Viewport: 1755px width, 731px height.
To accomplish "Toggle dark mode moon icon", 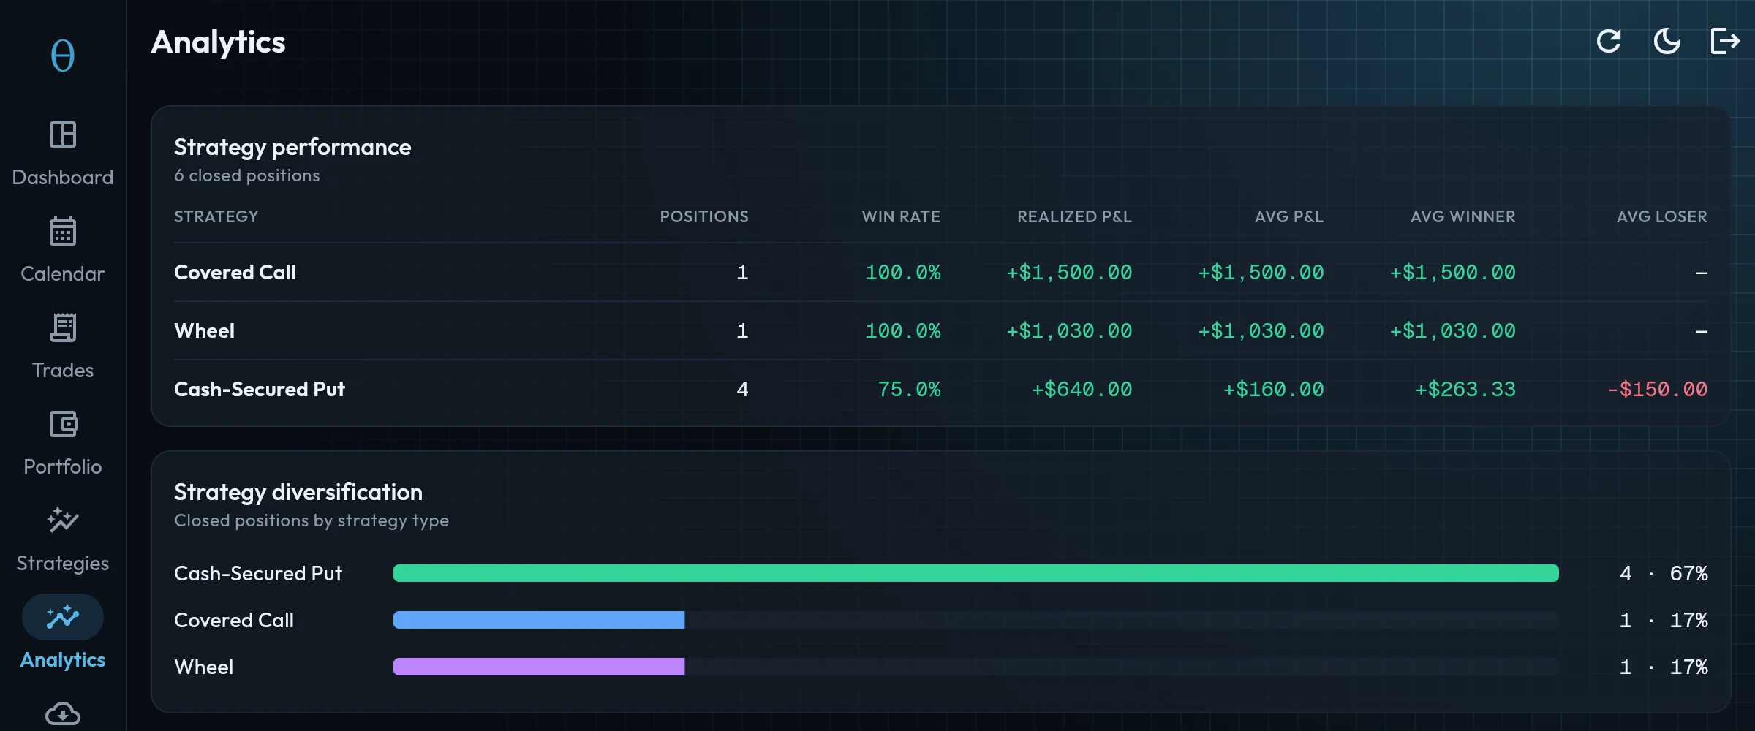I will (x=1667, y=41).
